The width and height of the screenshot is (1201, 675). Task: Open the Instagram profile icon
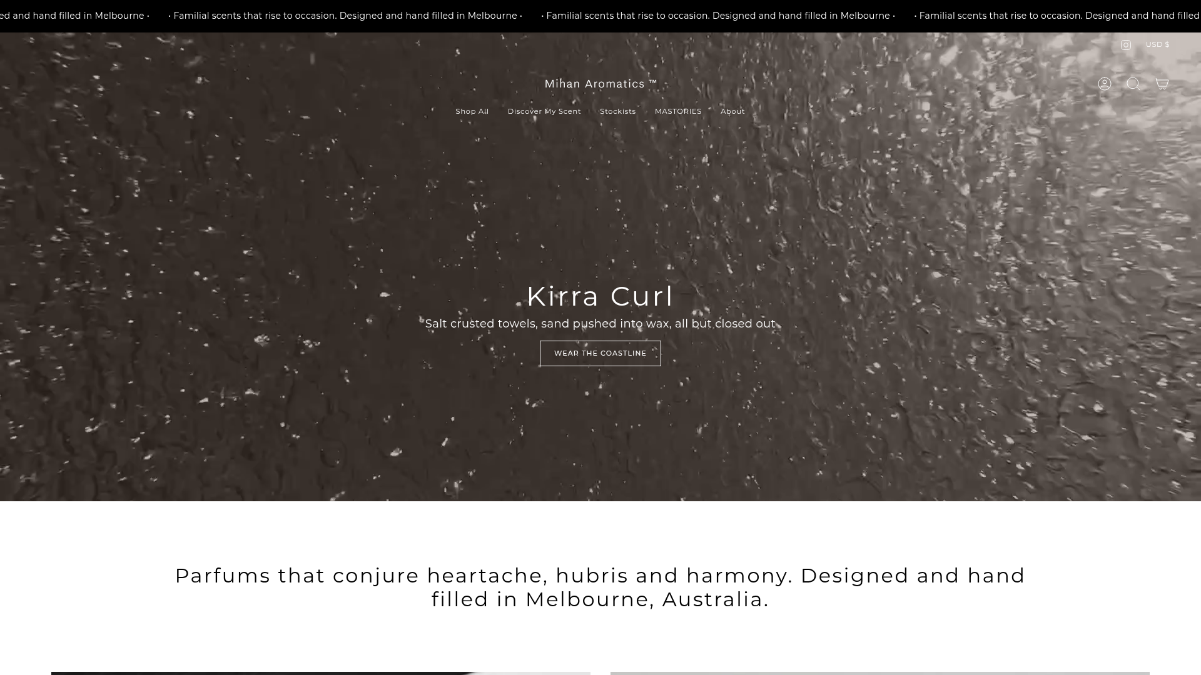click(x=1125, y=45)
